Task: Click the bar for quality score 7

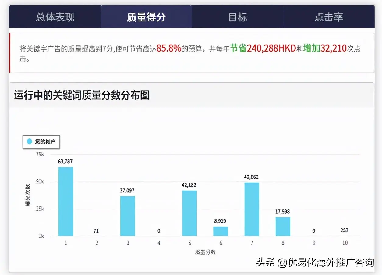Action: 252,209
